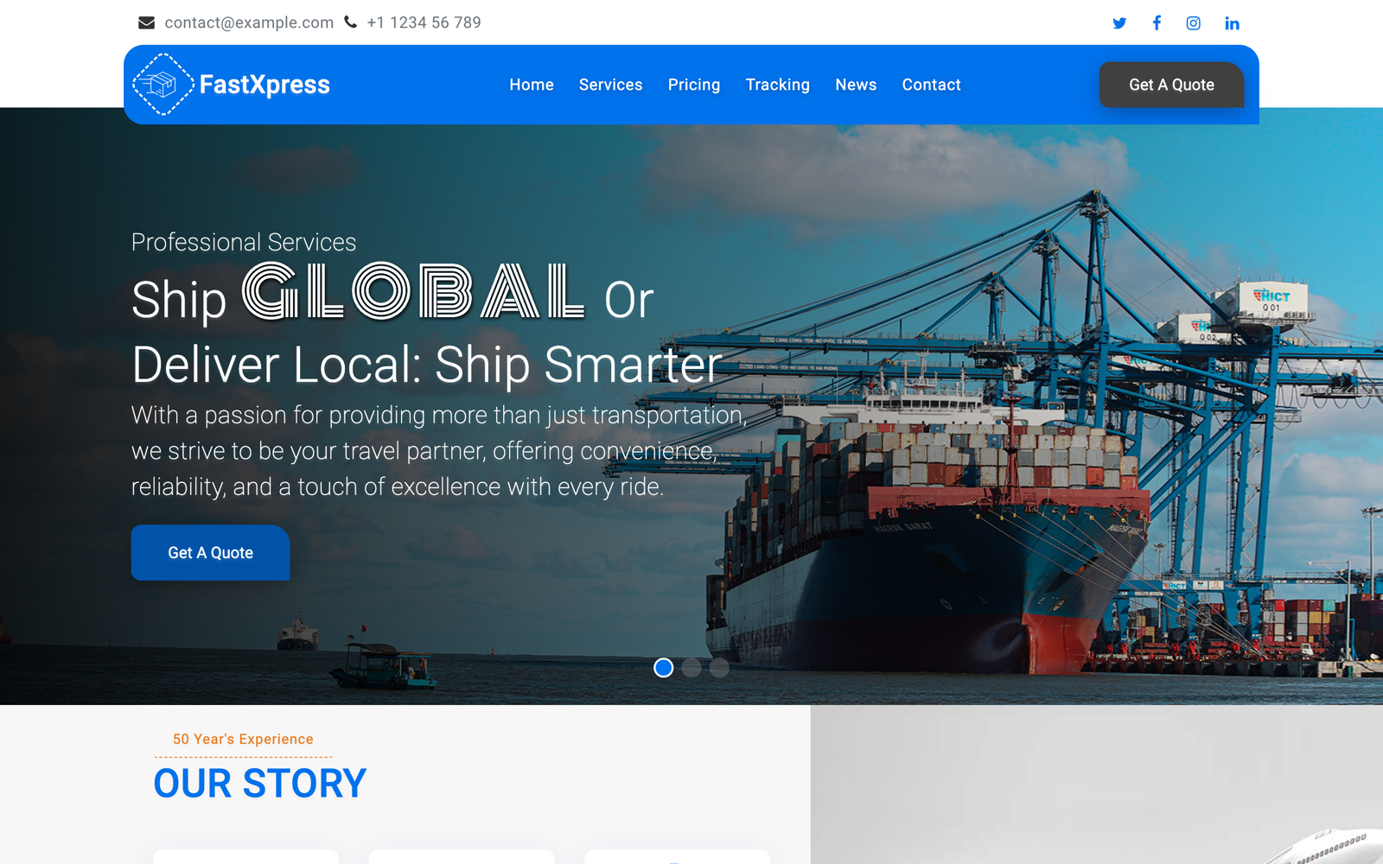Click the envelope icon beside email address
1383x864 pixels.
click(x=145, y=22)
